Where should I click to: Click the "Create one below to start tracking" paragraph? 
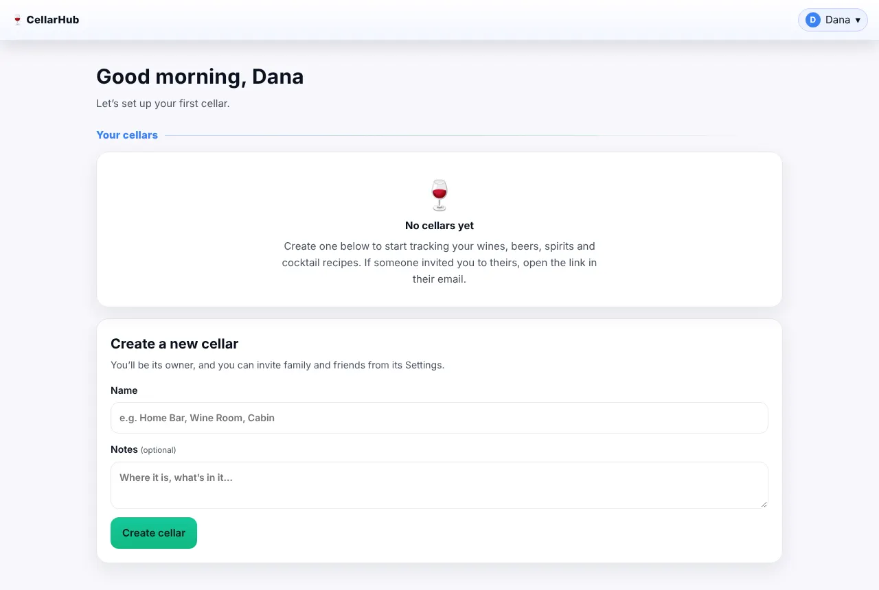pyautogui.click(x=439, y=263)
